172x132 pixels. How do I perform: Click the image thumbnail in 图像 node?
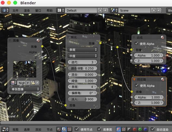(25, 69)
